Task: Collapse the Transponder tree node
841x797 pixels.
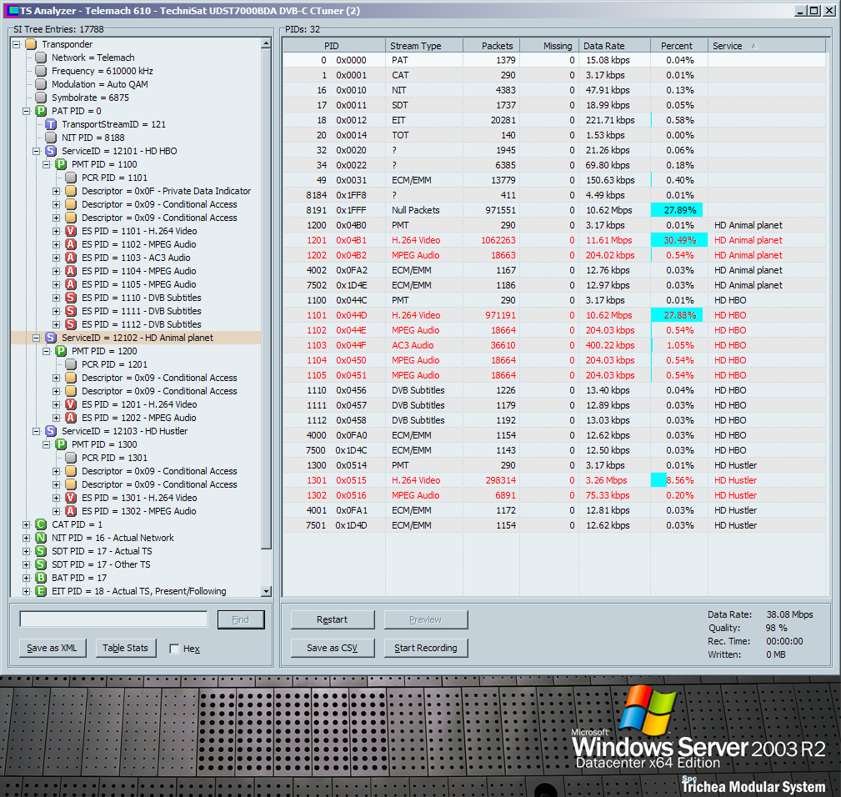Action: 16,44
